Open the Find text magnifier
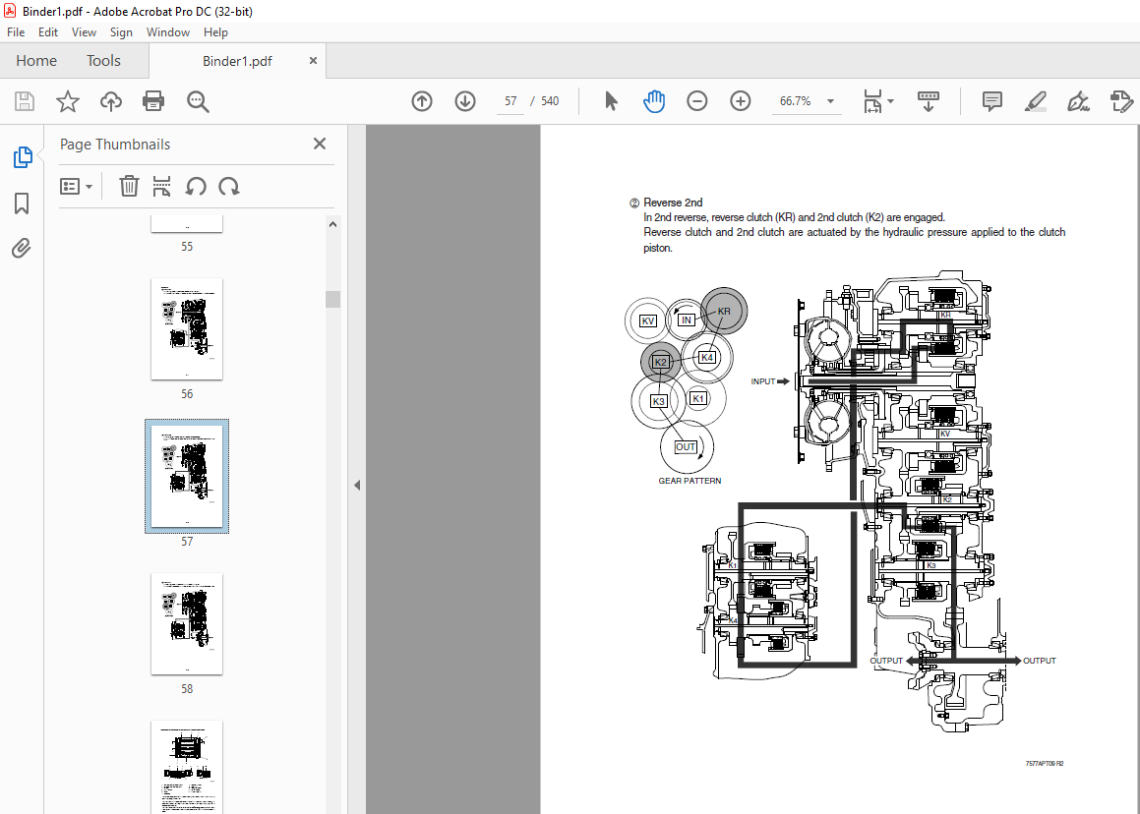This screenshot has width=1140, height=814. point(198,101)
